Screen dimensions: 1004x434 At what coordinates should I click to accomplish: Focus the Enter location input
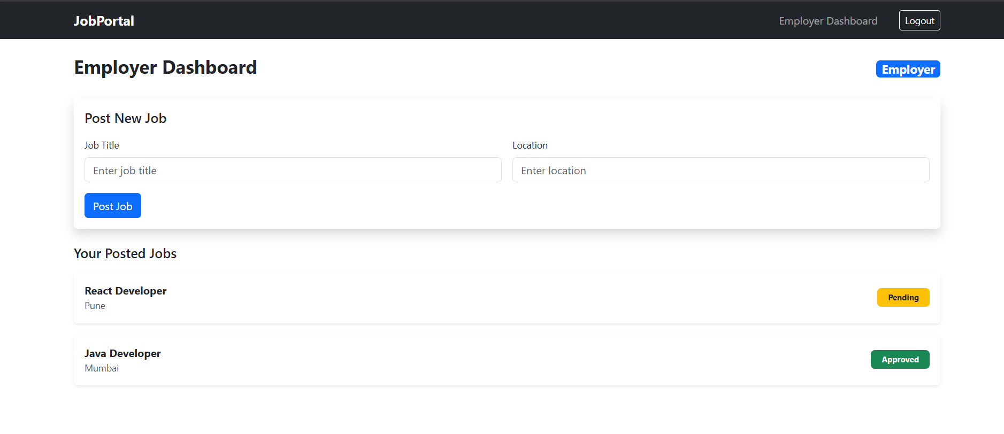coord(721,170)
